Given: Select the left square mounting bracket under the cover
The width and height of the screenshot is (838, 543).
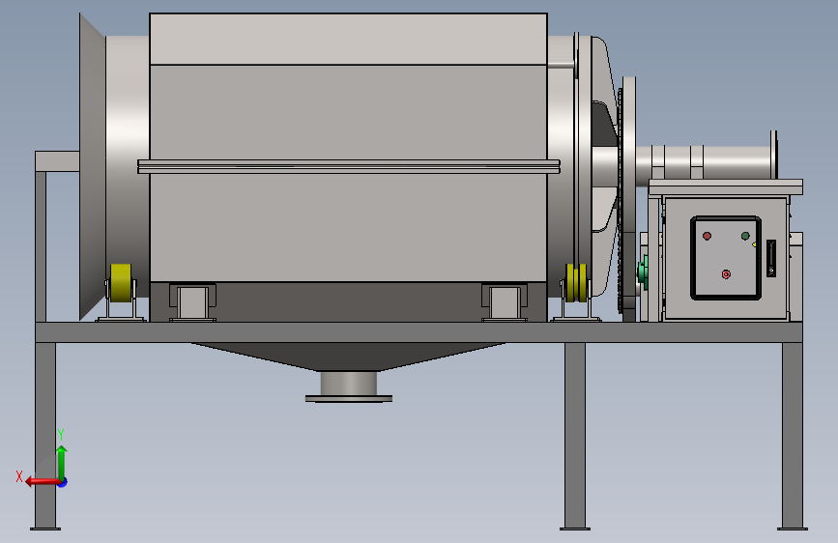Looking at the screenshot, I should pyautogui.click(x=193, y=302).
